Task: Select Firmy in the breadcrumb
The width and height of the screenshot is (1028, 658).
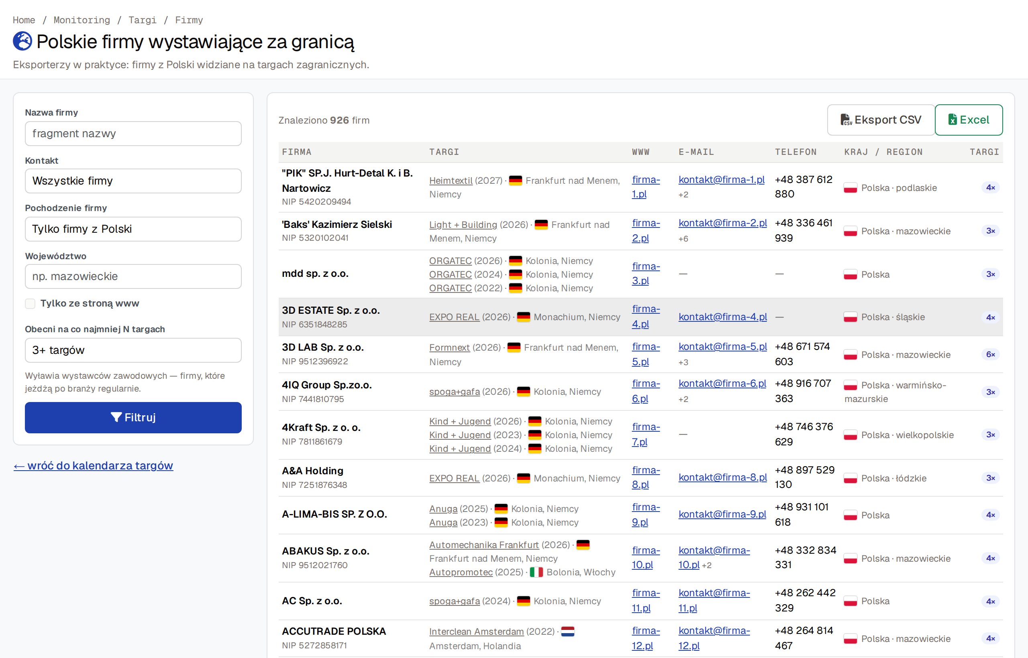Action: click(189, 20)
